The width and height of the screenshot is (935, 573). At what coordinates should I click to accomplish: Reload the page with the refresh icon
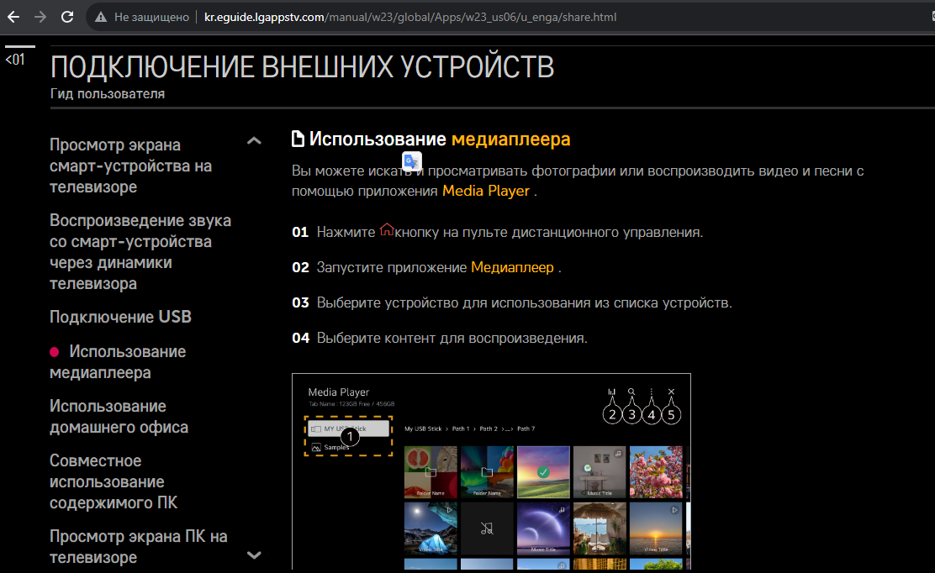(67, 17)
